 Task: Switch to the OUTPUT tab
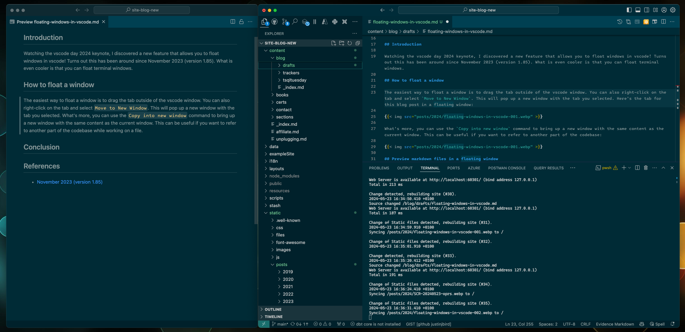click(405, 168)
